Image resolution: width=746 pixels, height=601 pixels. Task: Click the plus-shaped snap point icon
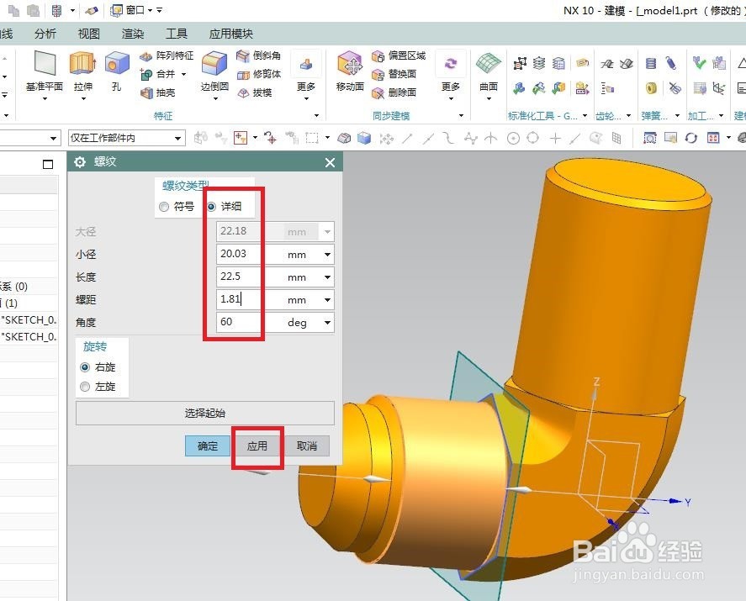(x=555, y=139)
